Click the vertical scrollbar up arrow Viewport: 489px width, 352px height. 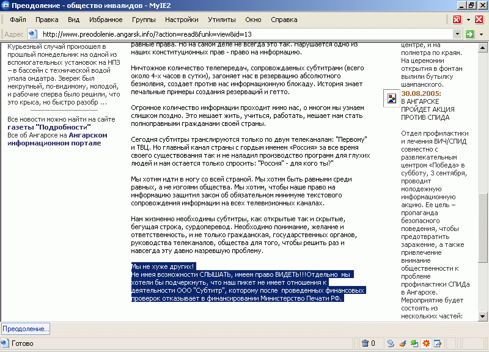(482, 48)
